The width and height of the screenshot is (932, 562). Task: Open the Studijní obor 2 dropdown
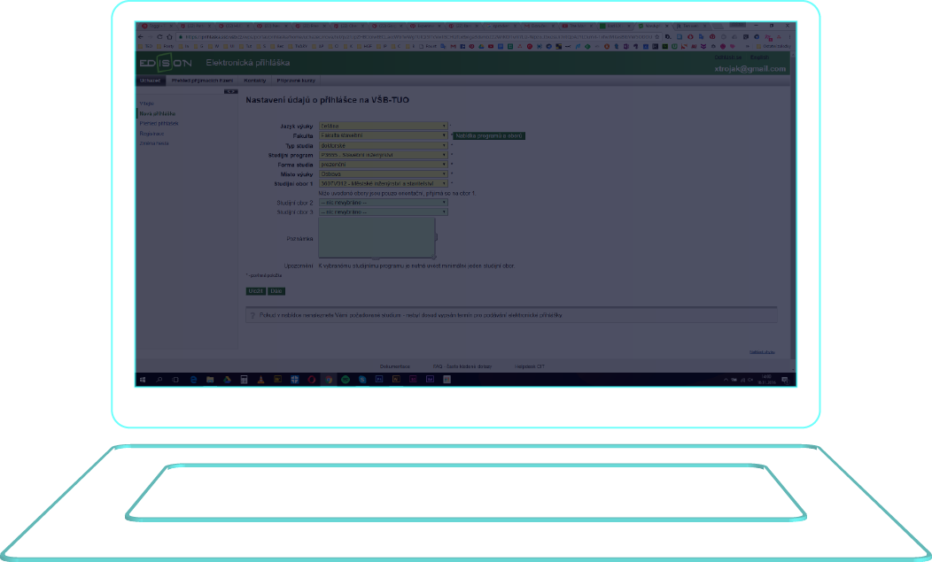(383, 203)
